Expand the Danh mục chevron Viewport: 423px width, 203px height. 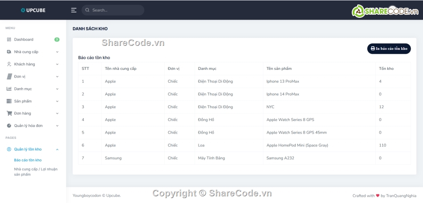point(57,89)
